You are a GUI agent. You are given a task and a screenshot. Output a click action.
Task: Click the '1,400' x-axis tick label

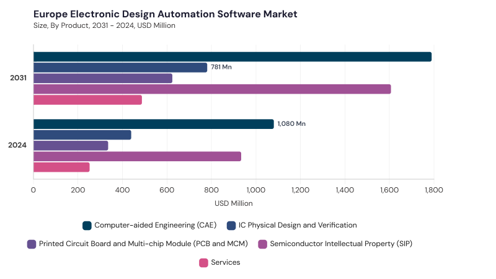pos(345,190)
